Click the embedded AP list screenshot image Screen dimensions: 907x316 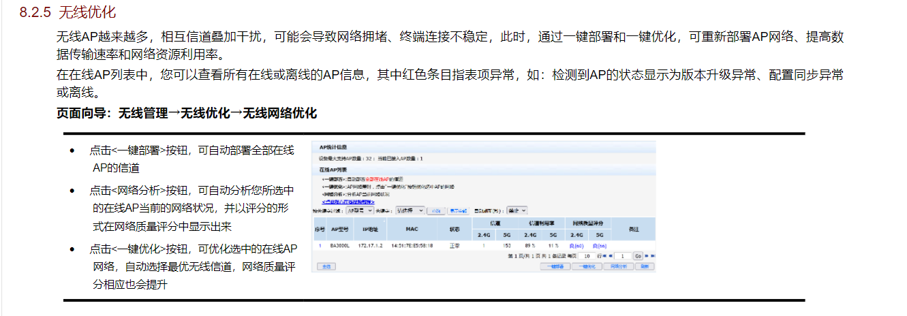484,206
